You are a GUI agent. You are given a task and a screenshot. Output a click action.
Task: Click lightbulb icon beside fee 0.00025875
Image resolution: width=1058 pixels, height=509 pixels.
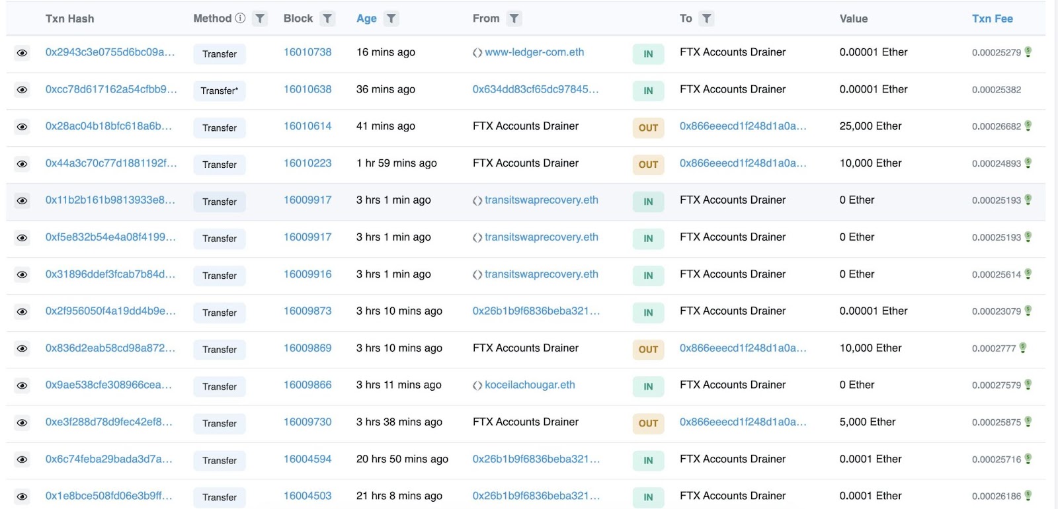coord(1028,422)
